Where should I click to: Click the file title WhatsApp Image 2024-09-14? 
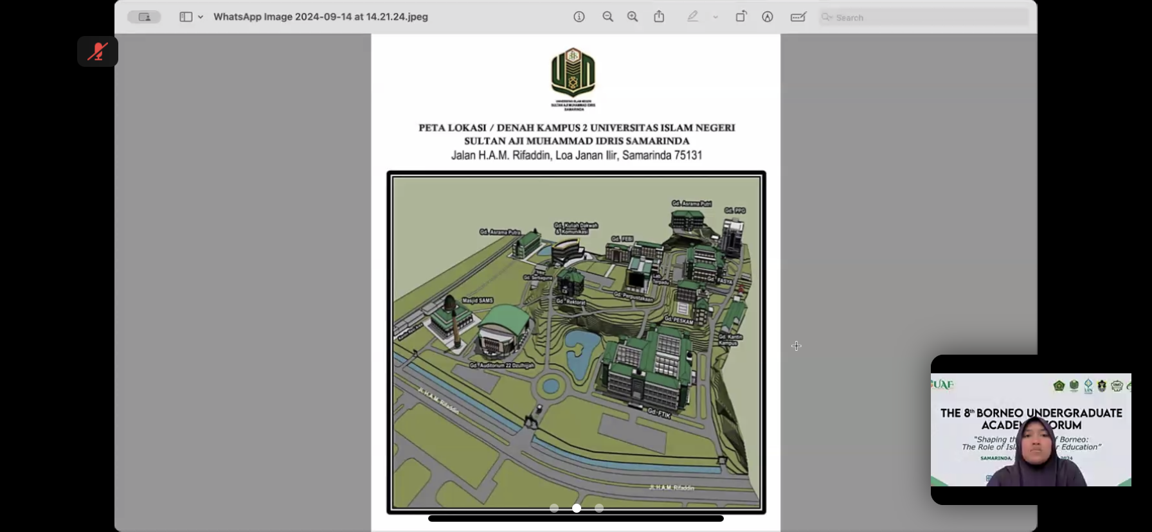click(x=321, y=17)
